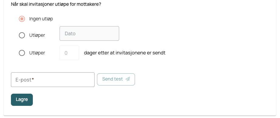Click the "0" placeholder in days field
This screenshot has width=280, height=118.
(66, 53)
